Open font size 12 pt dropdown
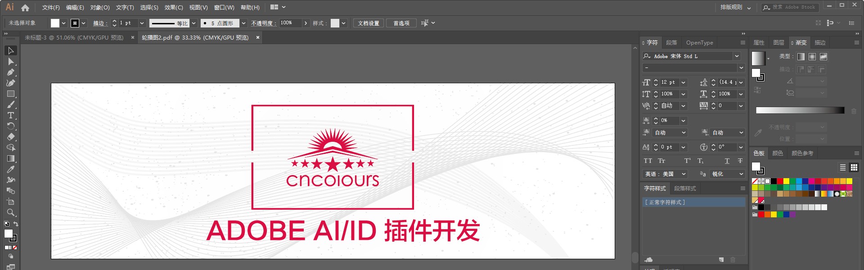Screen dimensions: 864x270 683,82
